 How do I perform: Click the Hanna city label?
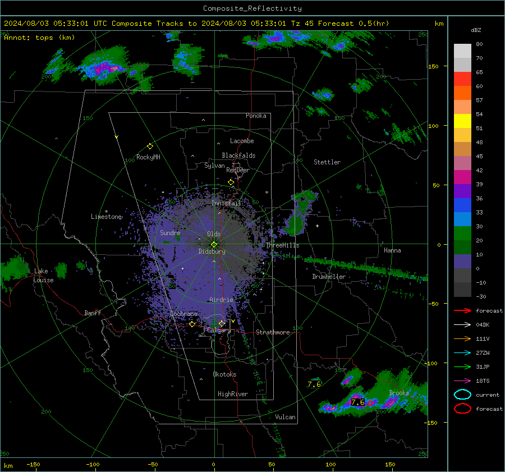tap(392, 250)
